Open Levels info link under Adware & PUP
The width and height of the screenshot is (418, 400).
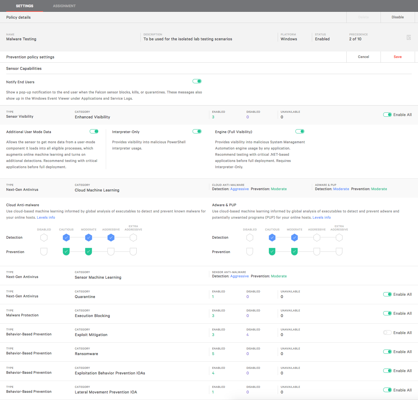tap(322, 217)
